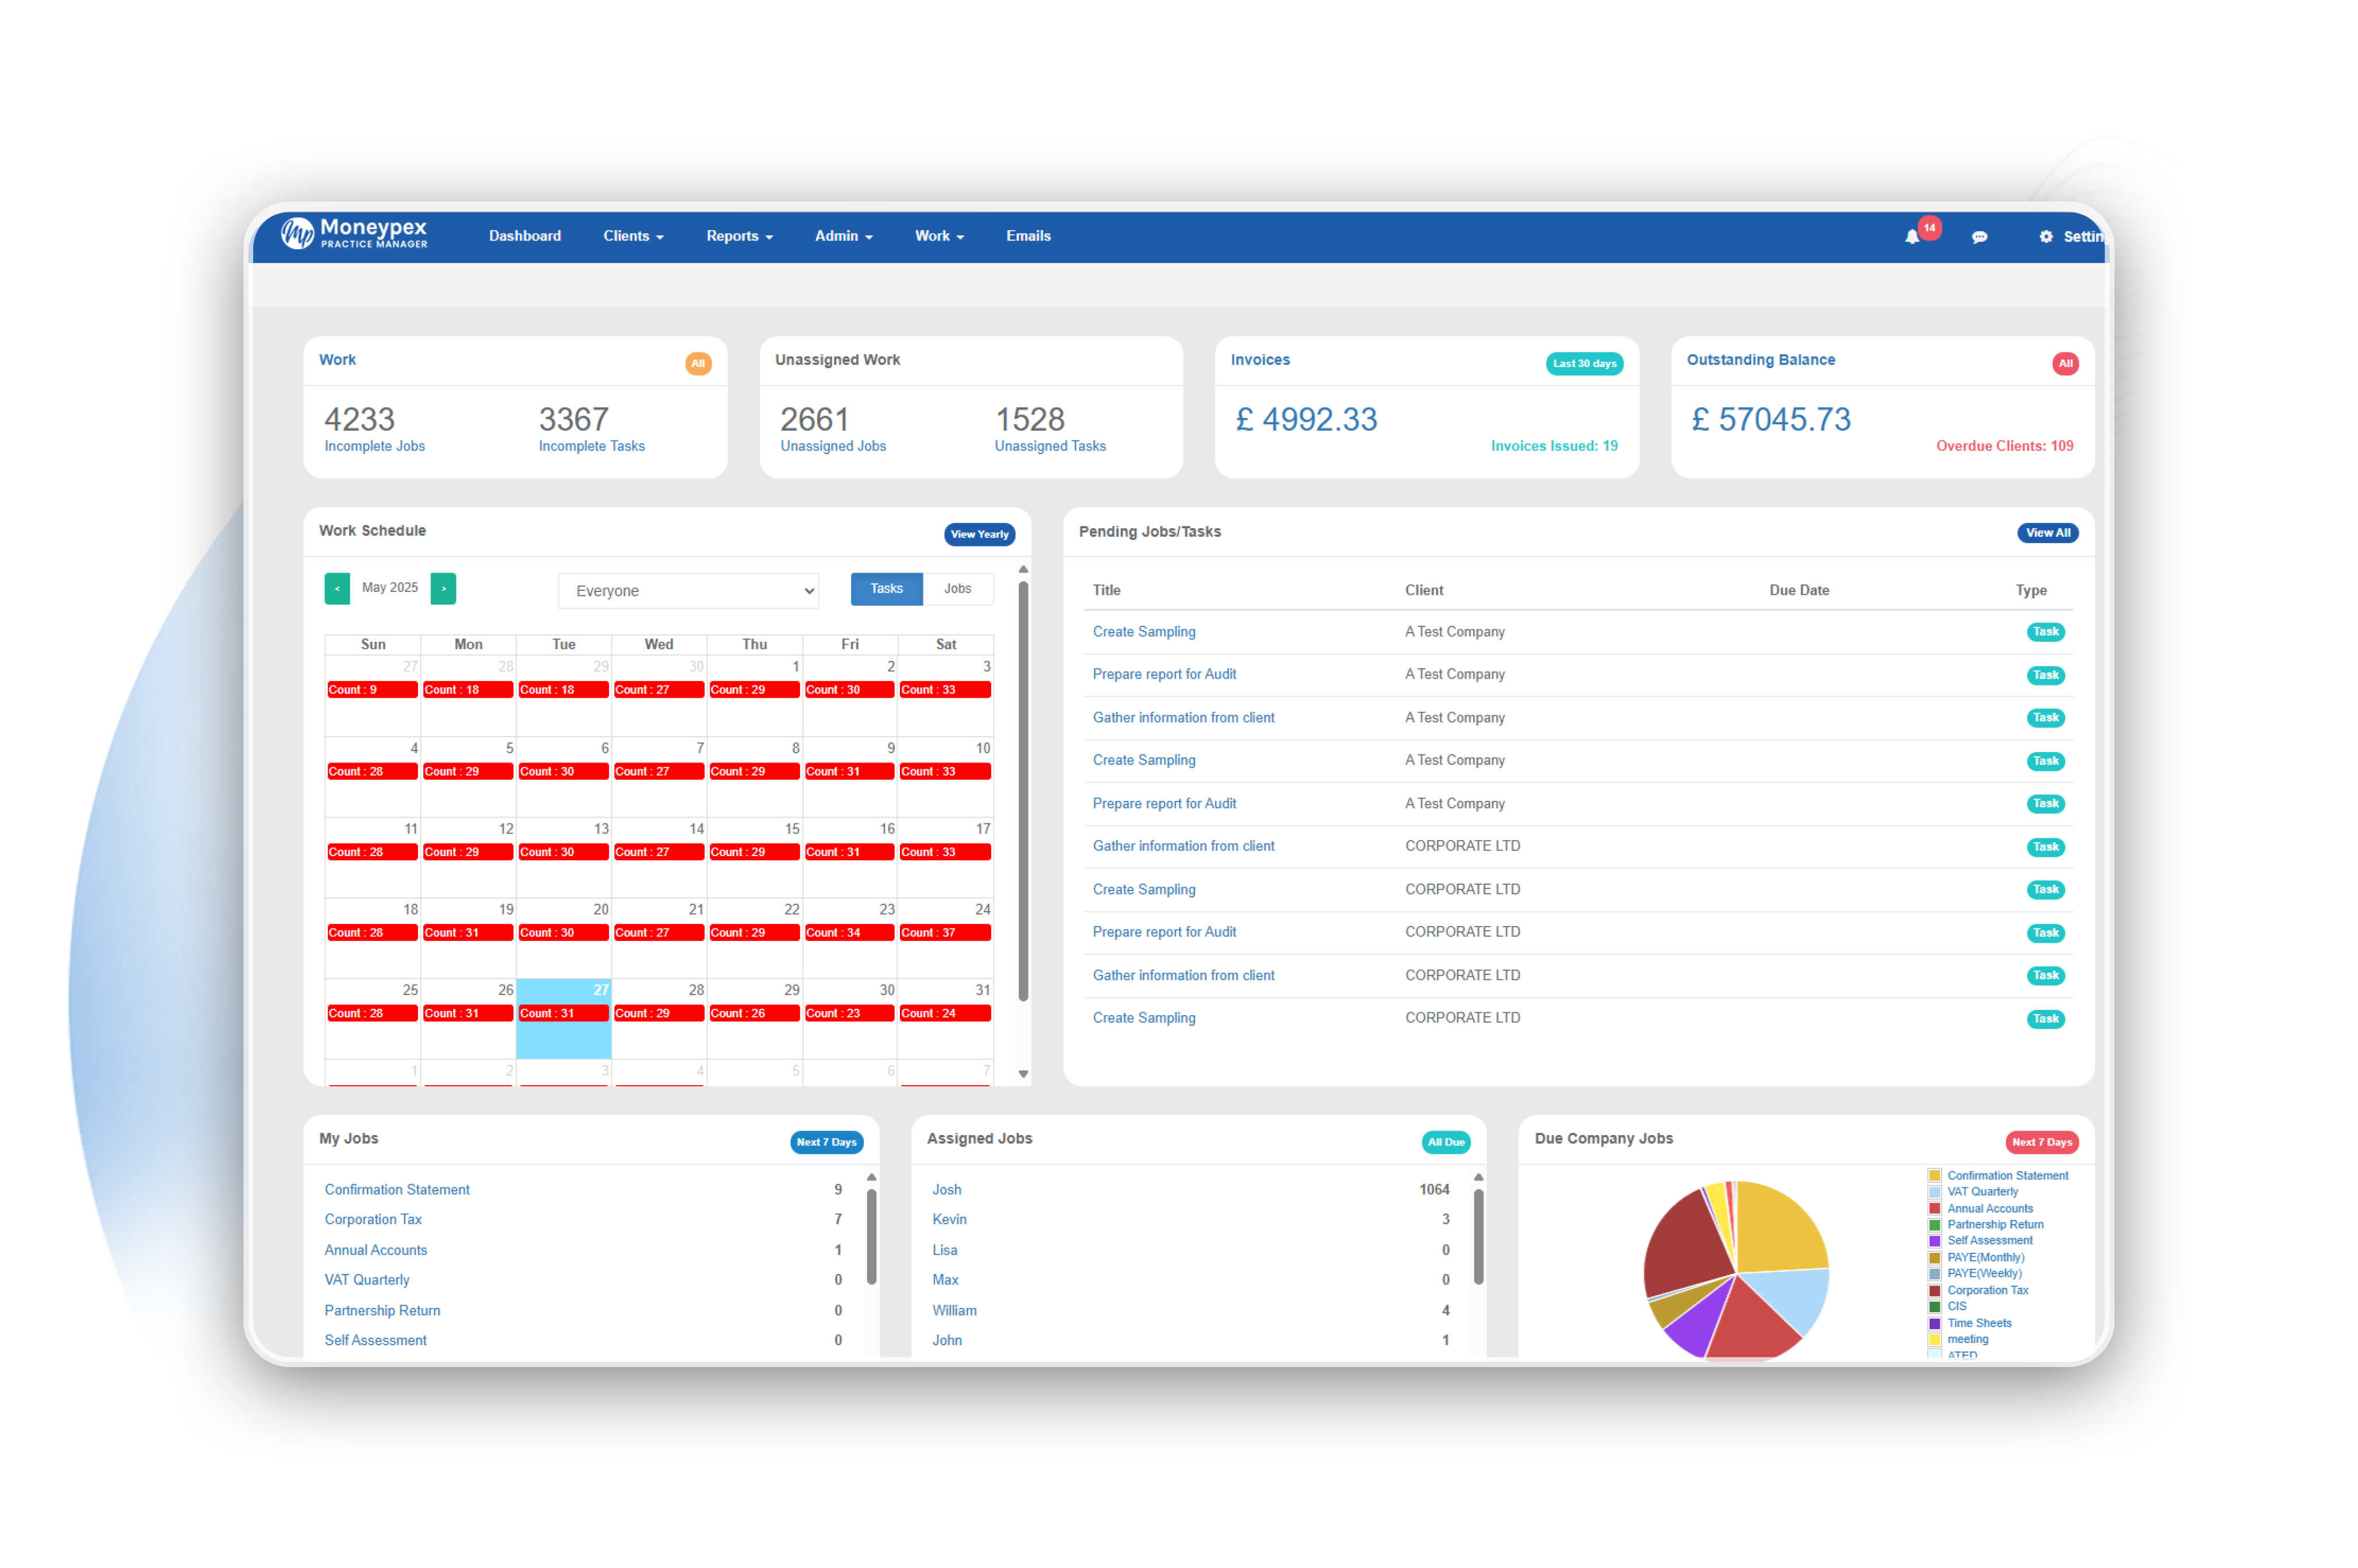Image resolution: width=2358 pixels, height=1568 pixels.
Task: Select the Tasks toggle in Work Schedule
Action: (x=886, y=589)
